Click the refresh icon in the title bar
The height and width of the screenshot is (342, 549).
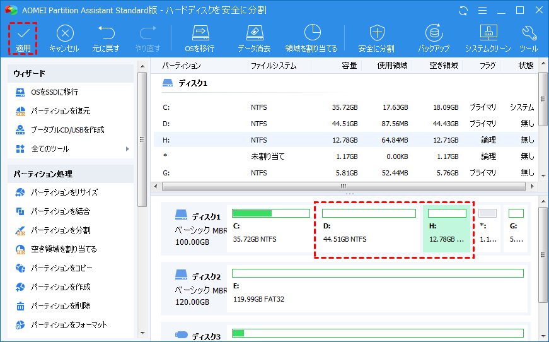tap(463, 11)
